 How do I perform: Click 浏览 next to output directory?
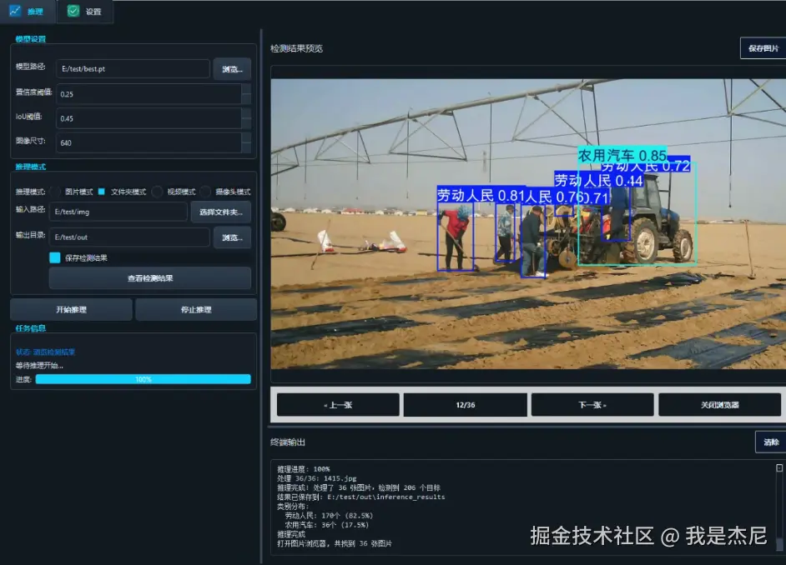tap(233, 237)
